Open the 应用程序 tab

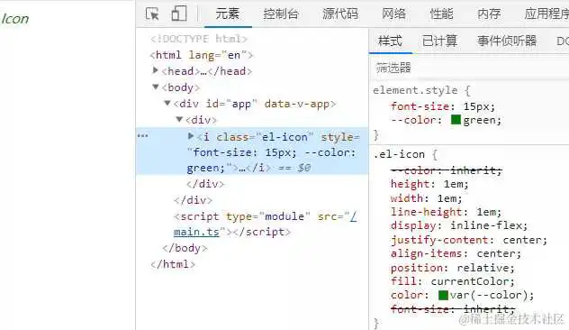pyautogui.click(x=546, y=14)
